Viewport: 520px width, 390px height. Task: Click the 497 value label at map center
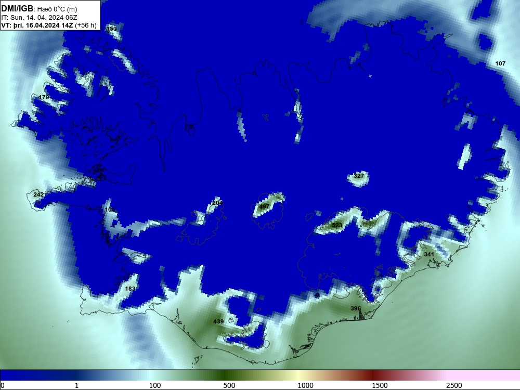point(264,206)
